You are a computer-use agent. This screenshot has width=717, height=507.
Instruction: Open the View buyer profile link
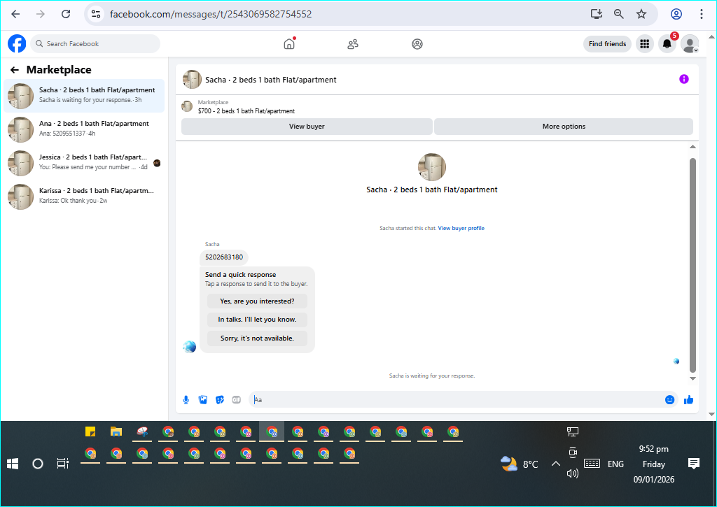coord(461,229)
